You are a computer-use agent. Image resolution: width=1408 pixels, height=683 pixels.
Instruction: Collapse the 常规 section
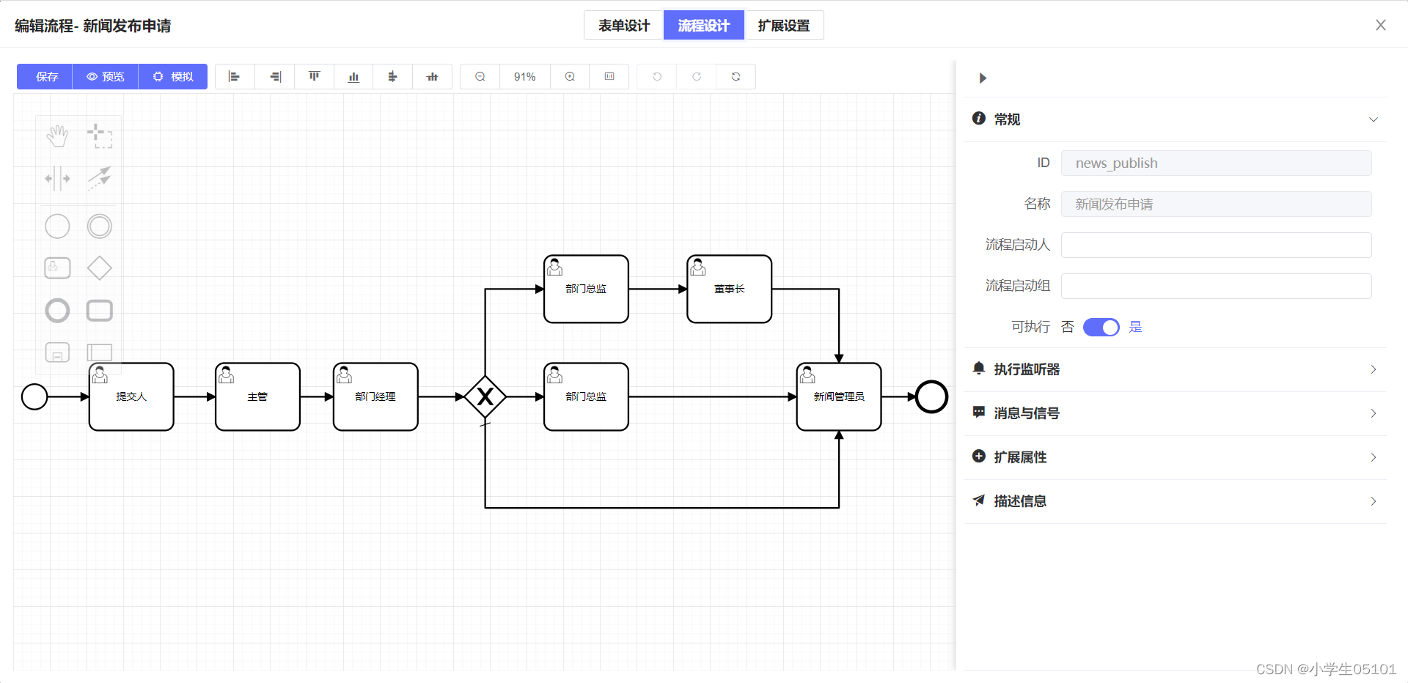[x=1372, y=119]
